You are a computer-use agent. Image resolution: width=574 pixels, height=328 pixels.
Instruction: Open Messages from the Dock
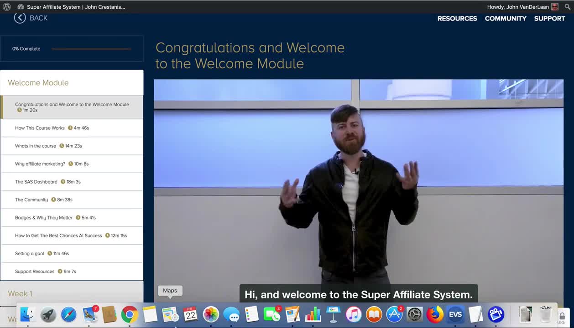click(231, 314)
